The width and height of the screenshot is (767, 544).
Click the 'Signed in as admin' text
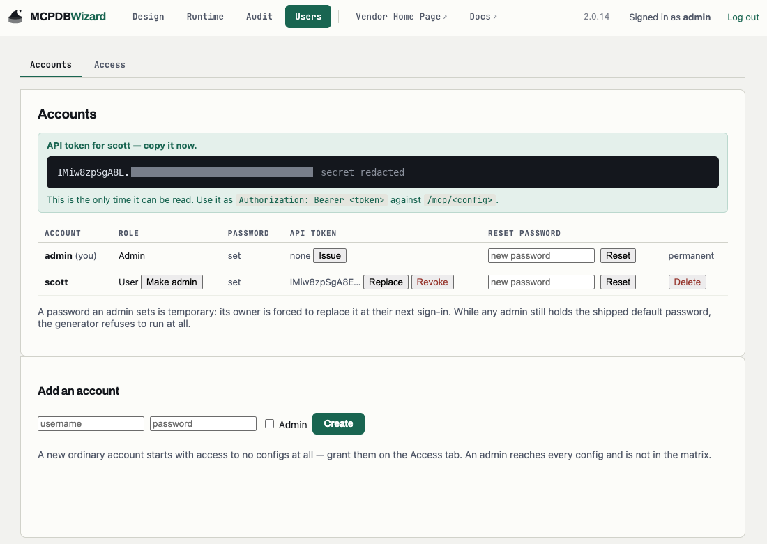pos(669,17)
